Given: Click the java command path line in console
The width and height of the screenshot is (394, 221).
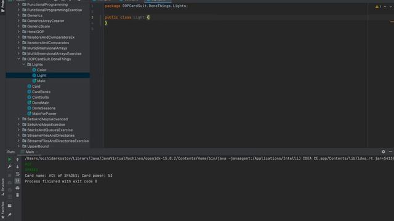Looking at the screenshot, I should (209, 158).
